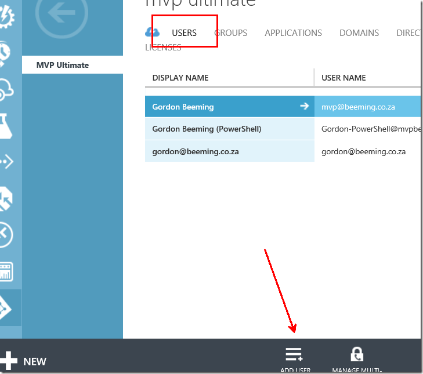Open the LICENSES tab
The width and height of the screenshot is (423, 374).
[x=163, y=48]
